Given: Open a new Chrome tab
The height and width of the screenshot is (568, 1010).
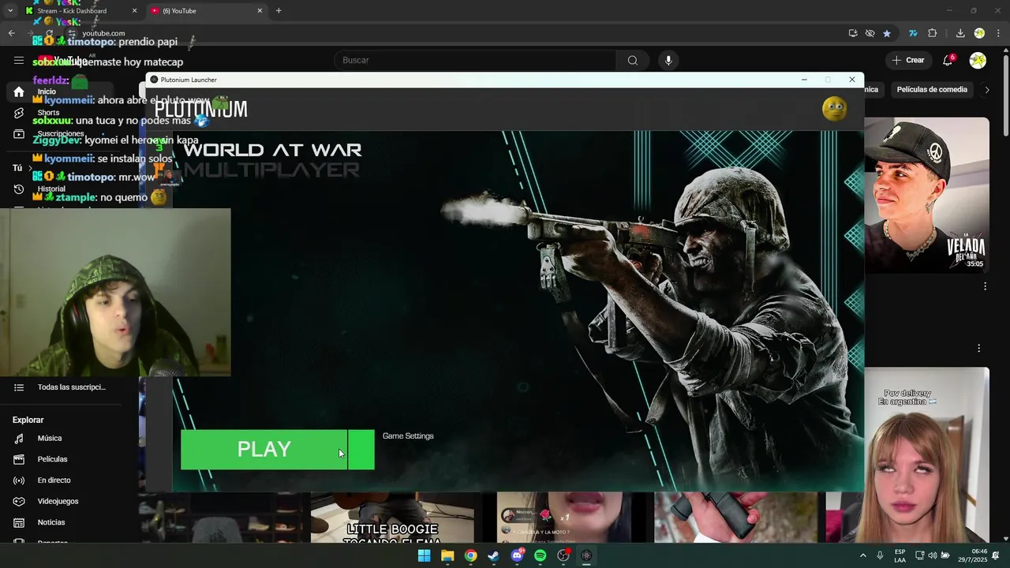Looking at the screenshot, I should coord(279,11).
